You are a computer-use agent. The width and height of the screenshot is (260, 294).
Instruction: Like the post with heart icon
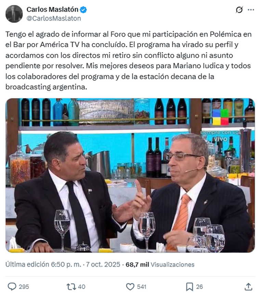pos(130,287)
